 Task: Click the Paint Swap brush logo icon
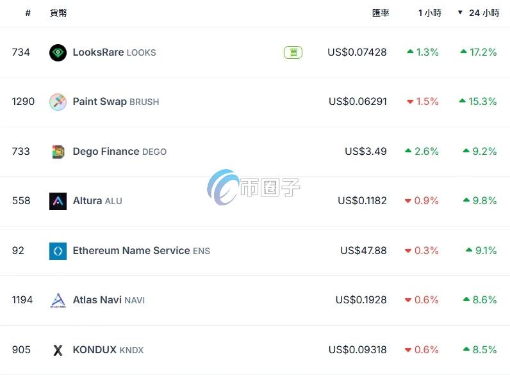pyautogui.click(x=58, y=102)
